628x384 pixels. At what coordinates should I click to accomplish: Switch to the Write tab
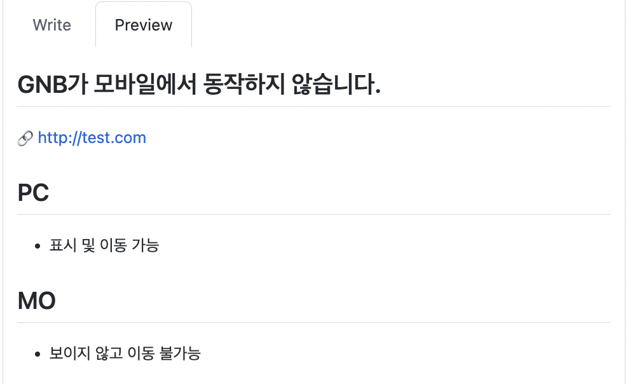51,25
